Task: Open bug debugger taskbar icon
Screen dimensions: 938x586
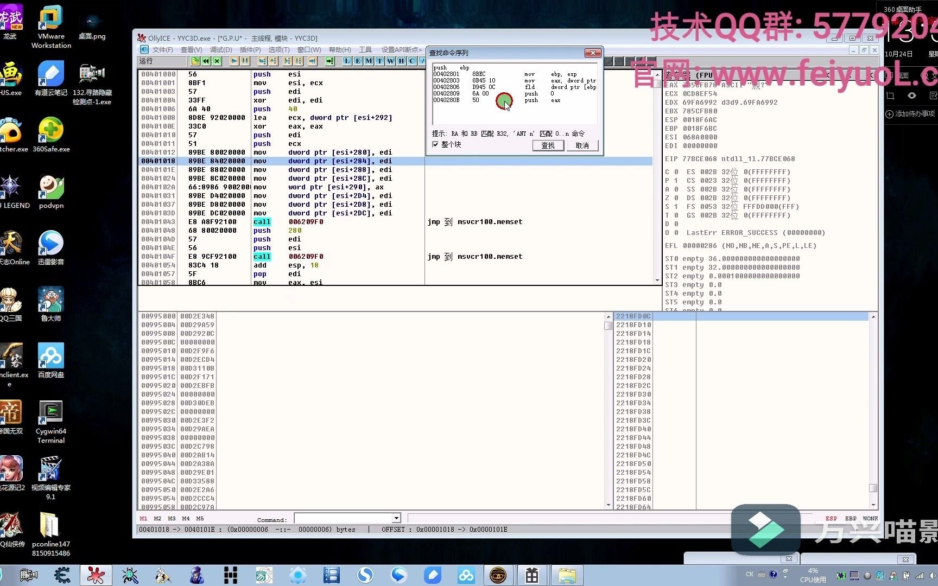Action: (130, 575)
